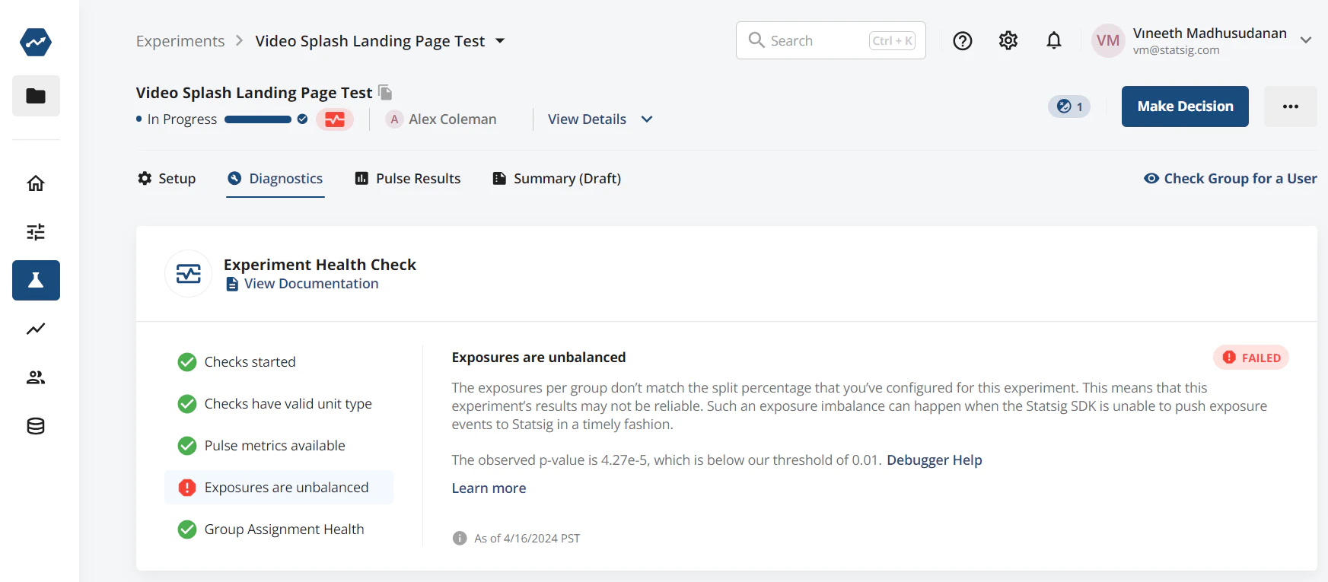Select the Exposures are unbalanced check
Screen dimensions: 1328x582
point(279,488)
